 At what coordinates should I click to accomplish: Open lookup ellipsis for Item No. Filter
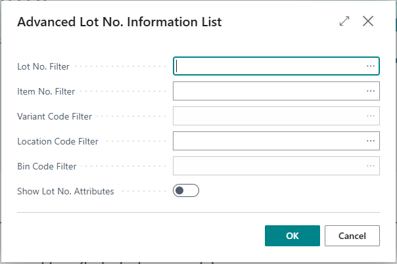[371, 91]
